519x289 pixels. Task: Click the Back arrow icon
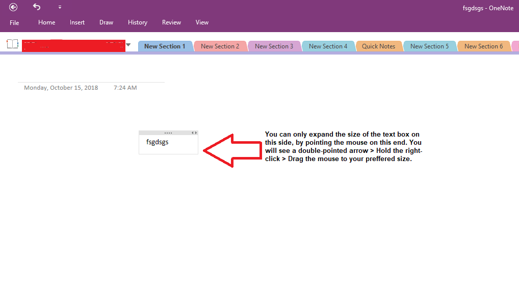tap(13, 7)
